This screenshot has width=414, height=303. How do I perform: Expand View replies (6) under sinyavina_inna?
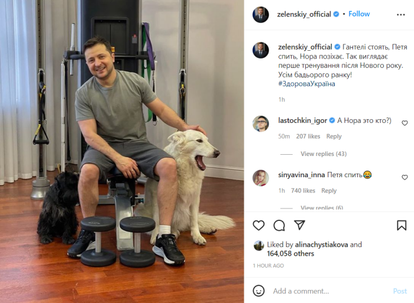322,207
